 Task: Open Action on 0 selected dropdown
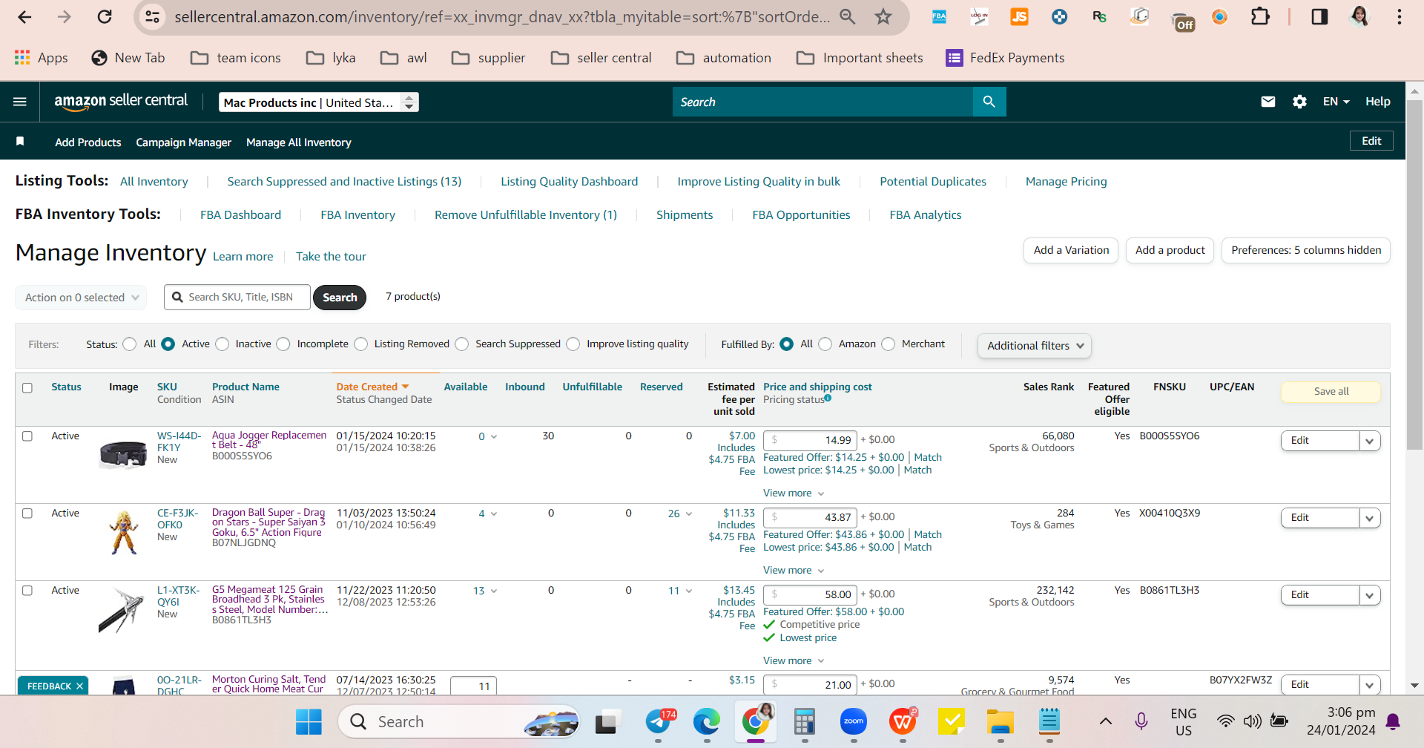[81, 298]
